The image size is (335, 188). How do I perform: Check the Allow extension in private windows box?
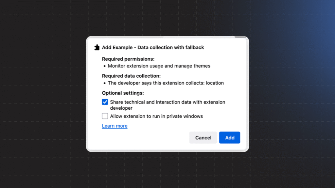tap(105, 116)
